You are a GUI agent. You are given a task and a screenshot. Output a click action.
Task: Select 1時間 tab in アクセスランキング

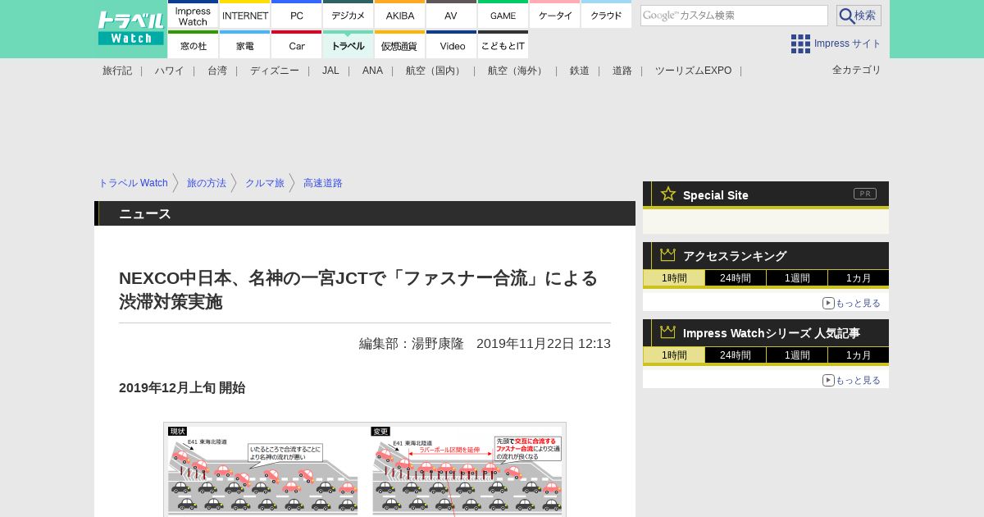pos(674,278)
